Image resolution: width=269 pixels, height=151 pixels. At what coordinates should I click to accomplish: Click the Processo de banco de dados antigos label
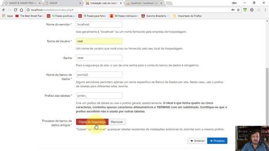click(x=57, y=123)
